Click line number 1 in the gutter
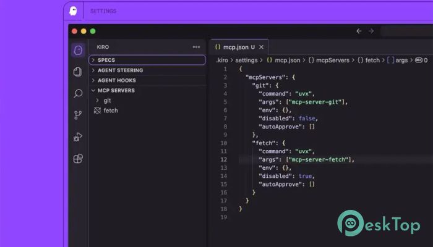 coord(225,69)
